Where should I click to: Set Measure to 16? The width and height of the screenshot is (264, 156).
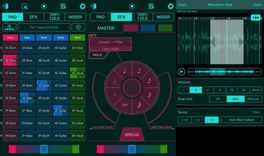tap(232, 90)
